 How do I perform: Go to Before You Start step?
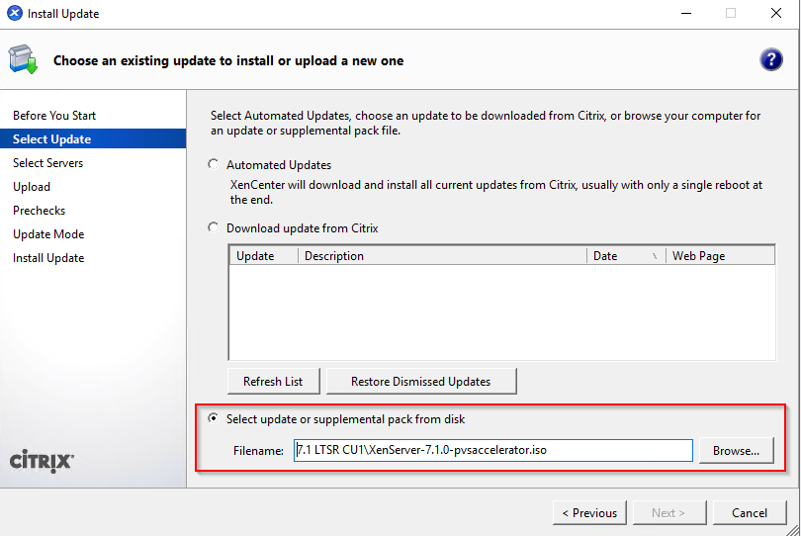54,116
